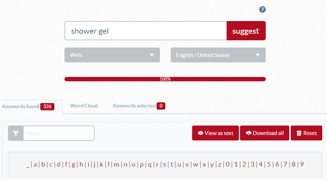
Task: Click the Filter text field
Action: pos(59,133)
